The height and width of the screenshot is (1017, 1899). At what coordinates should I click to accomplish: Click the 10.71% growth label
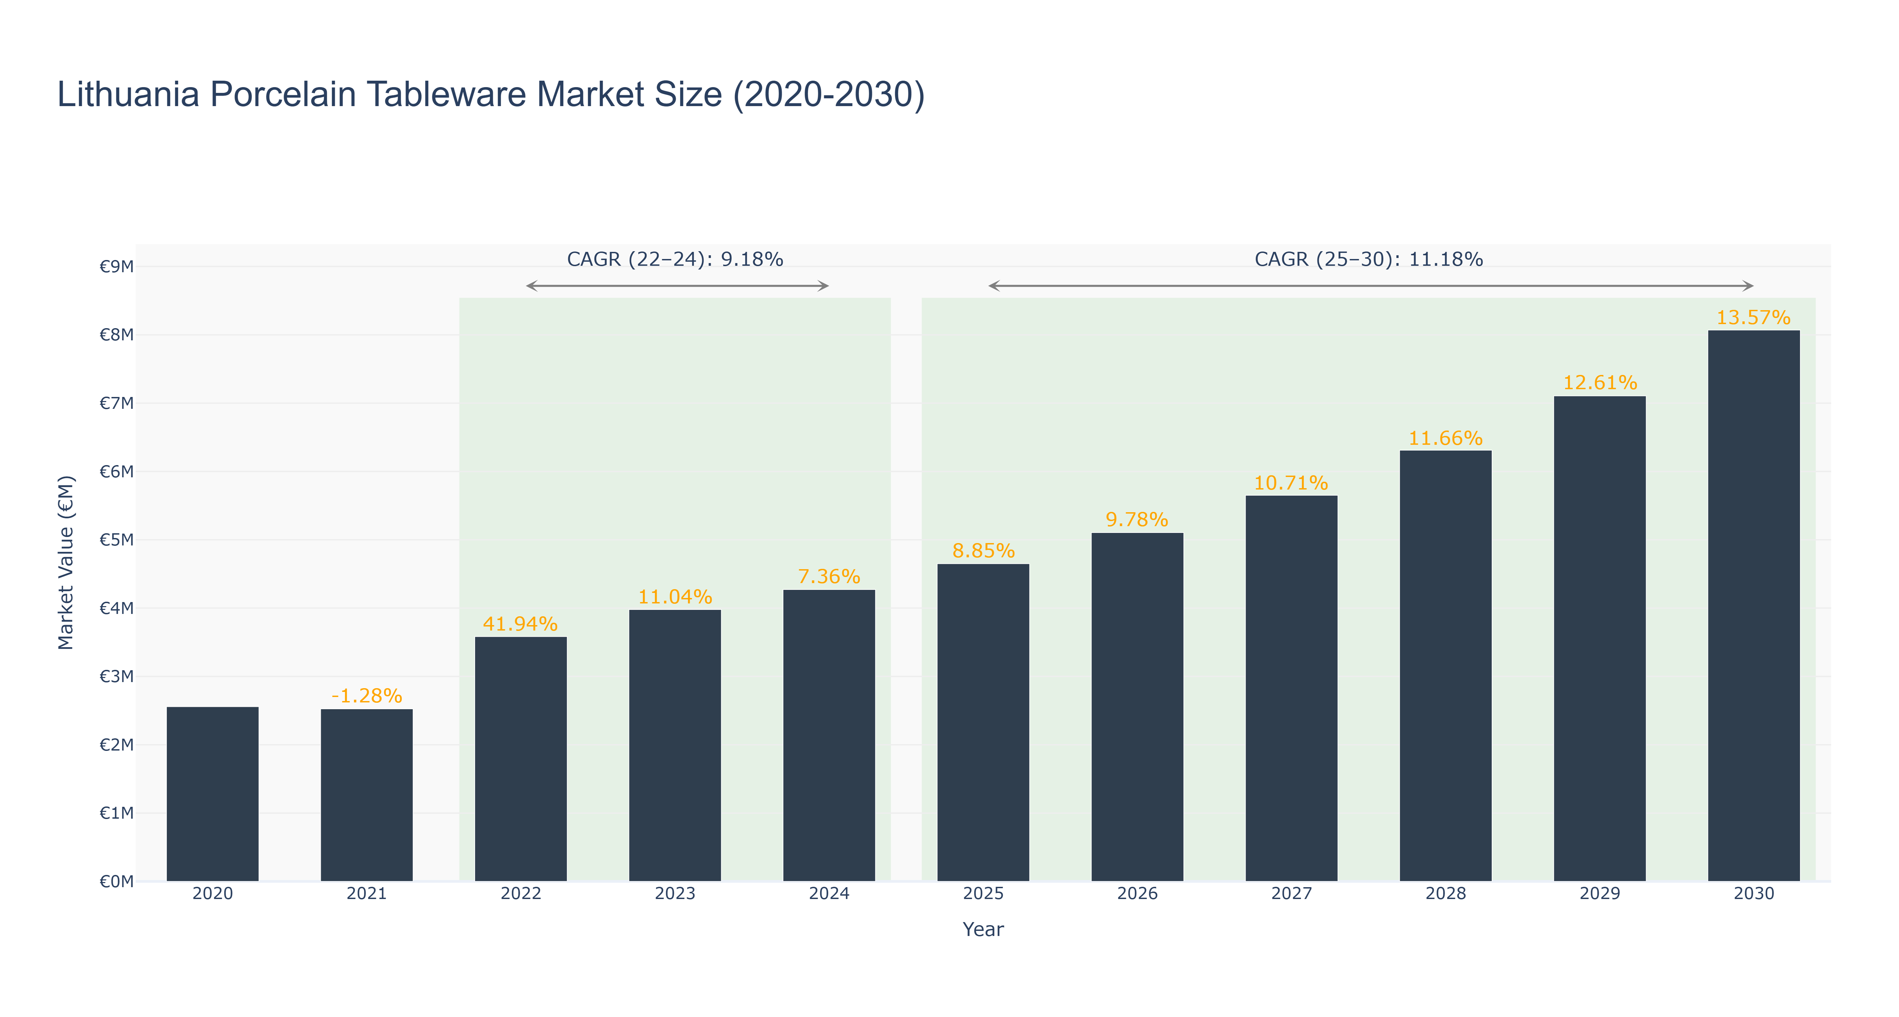pyautogui.click(x=1291, y=483)
